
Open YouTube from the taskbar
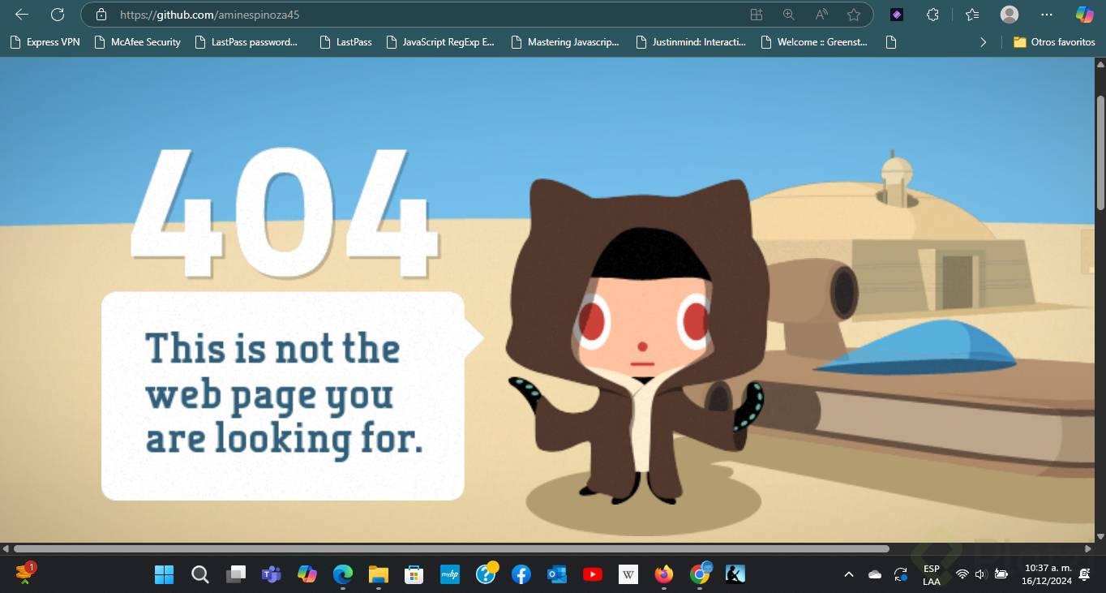593,574
